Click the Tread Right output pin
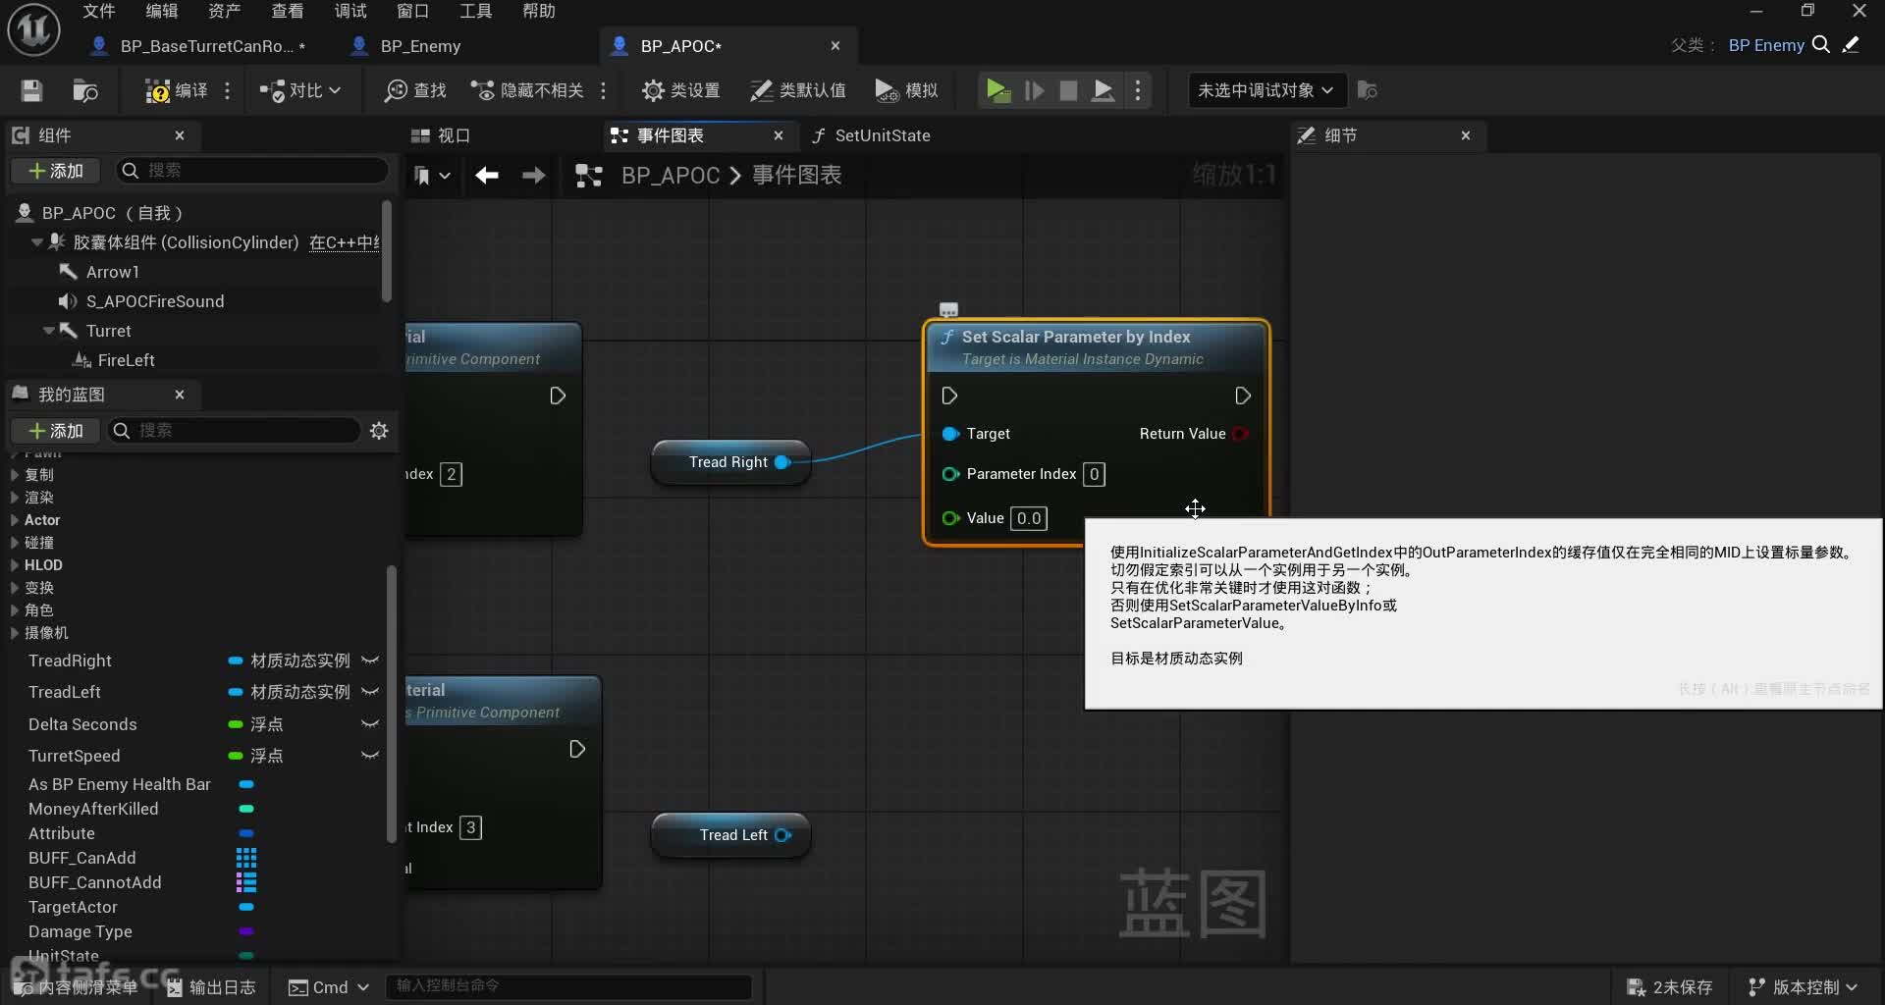 pos(782,462)
